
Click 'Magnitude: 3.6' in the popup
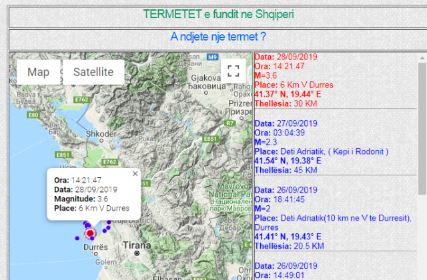(x=81, y=199)
